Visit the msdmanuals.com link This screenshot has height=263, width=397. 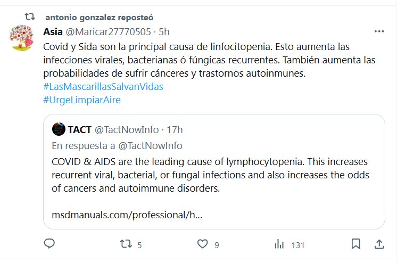(x=127, y=215)
